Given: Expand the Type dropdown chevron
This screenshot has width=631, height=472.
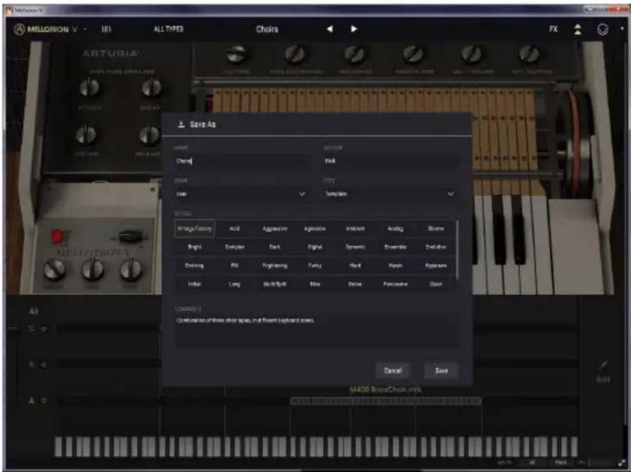Looking at the screenshot, I should (450, 194).
